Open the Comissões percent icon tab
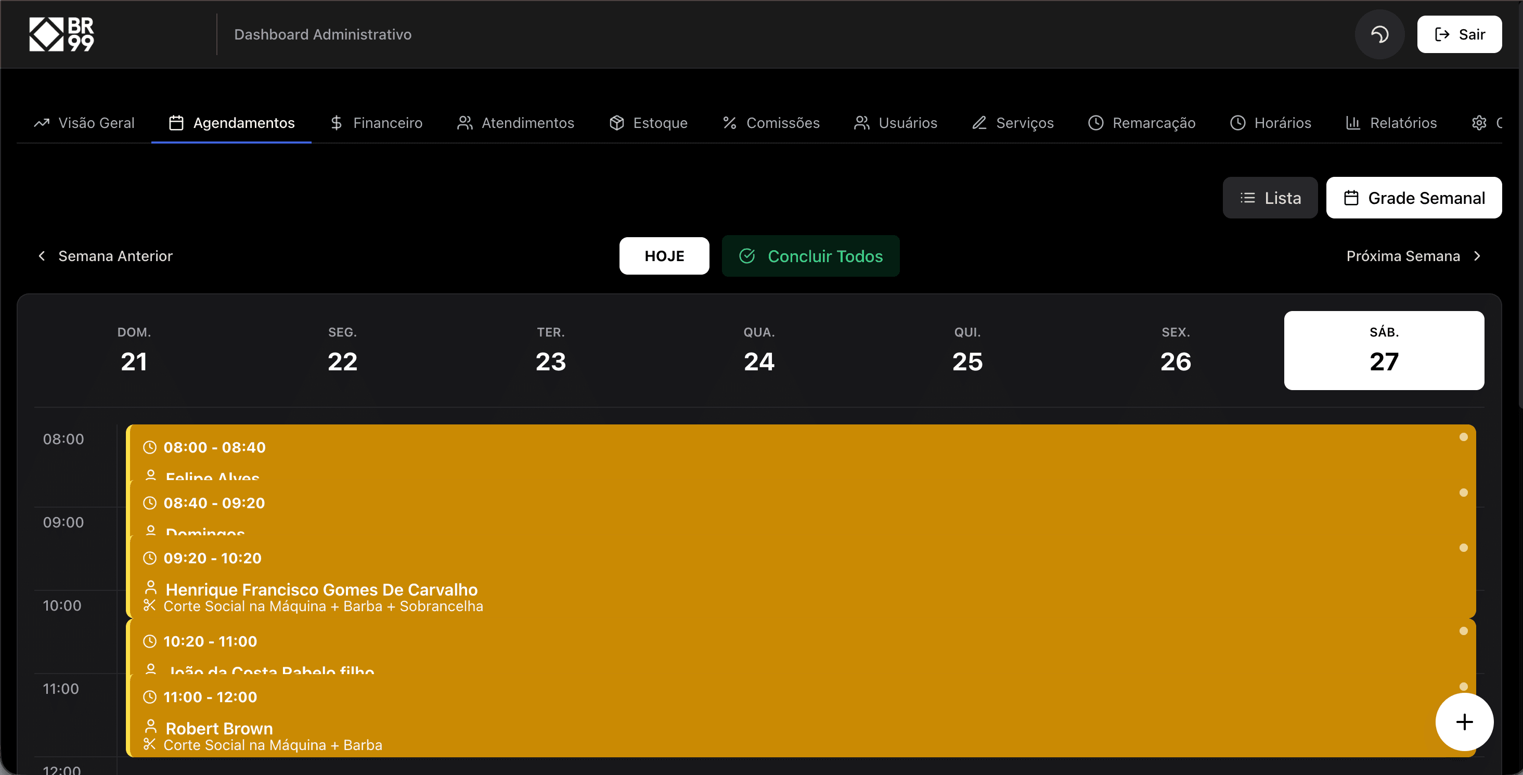The height and width of the screenshot is (775, 1523). point(771,123)
